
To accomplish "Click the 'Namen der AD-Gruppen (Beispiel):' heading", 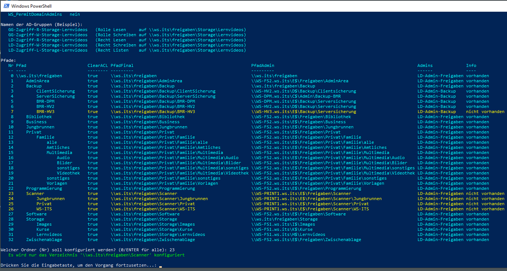I will [x=42, y=25].
